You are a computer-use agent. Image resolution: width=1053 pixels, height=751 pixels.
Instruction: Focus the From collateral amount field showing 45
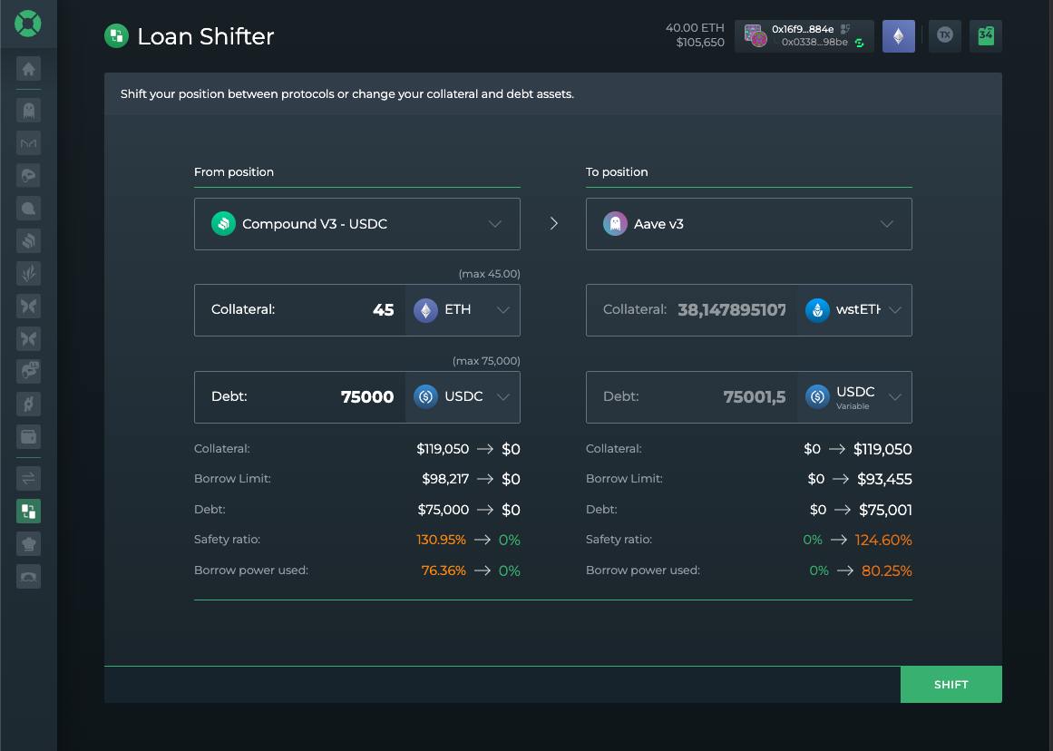pos(299,309)
